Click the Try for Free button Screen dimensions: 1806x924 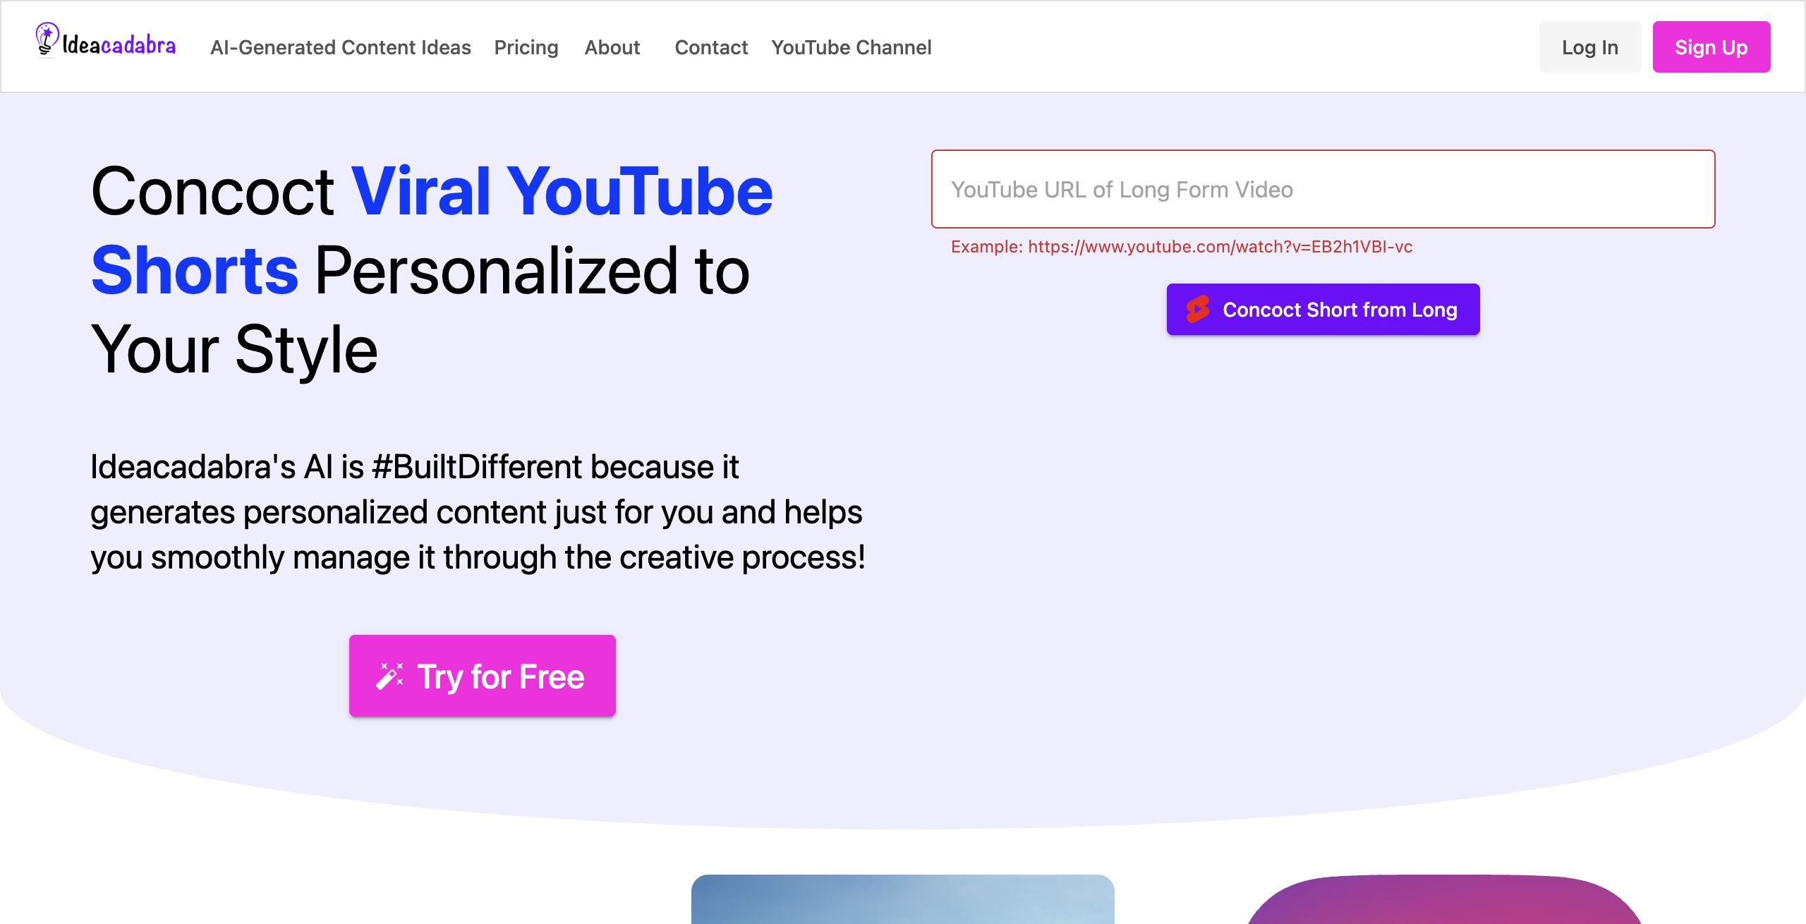(x=483, y=676)
